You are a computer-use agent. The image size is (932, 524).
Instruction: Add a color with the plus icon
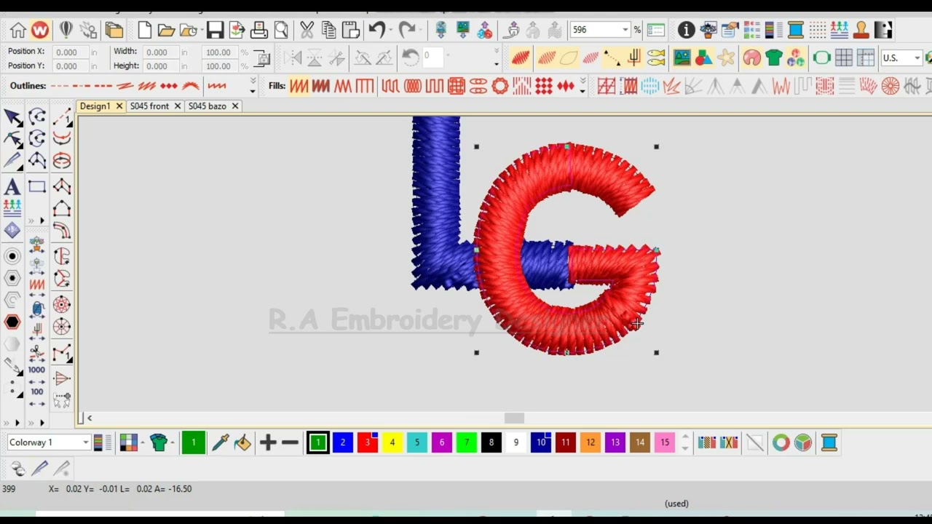[268, 442]
